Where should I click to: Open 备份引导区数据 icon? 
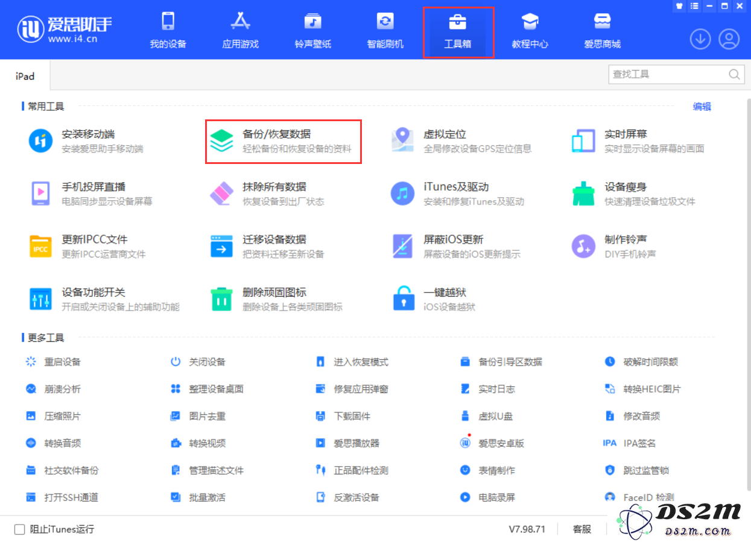click(x=465, y=362)
